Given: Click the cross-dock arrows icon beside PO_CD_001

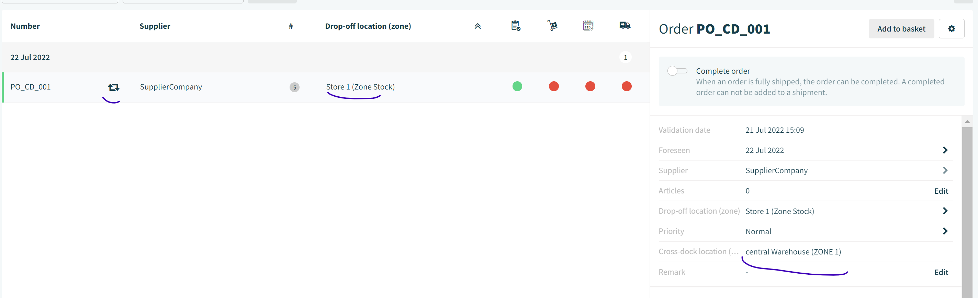Looking at the screenshot, I should [x=113, y=87].
